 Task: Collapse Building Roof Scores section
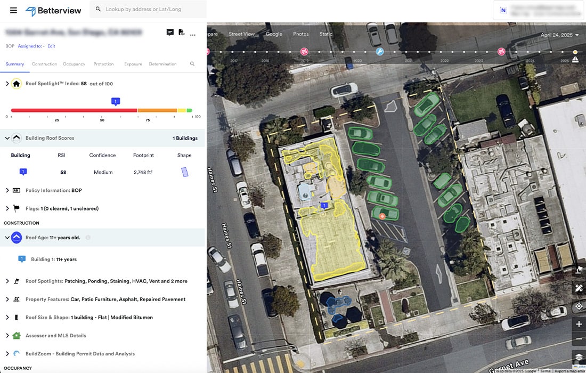[7, 138]
